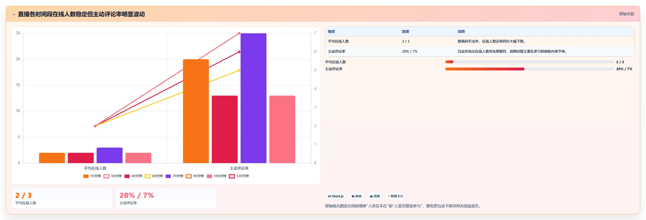Toggle the 30分钟 legend series
Viewport: 646px width, 220px height.
point(112,176)
